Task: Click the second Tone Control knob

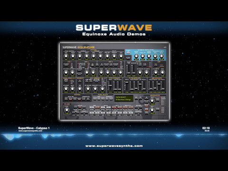Action: click(73, 56)
